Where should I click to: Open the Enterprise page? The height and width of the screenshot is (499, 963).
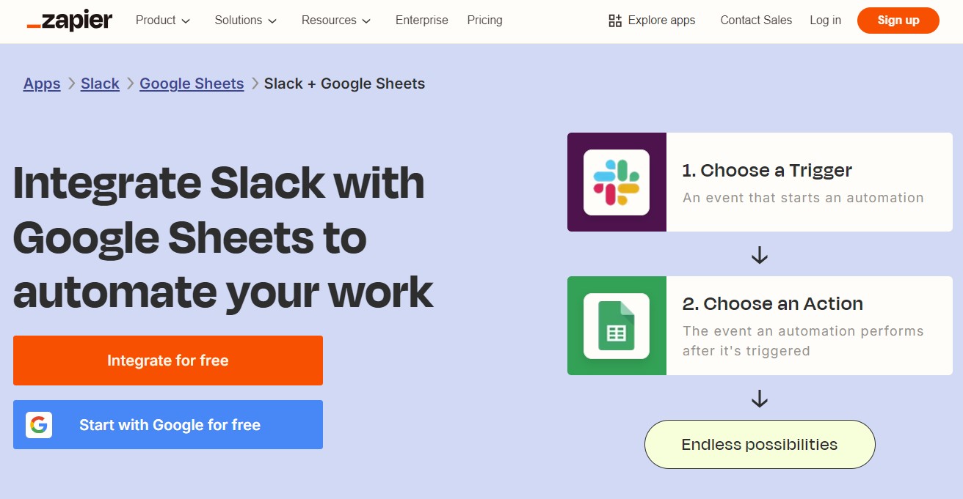pyautogui.click(x=421, y=21)
